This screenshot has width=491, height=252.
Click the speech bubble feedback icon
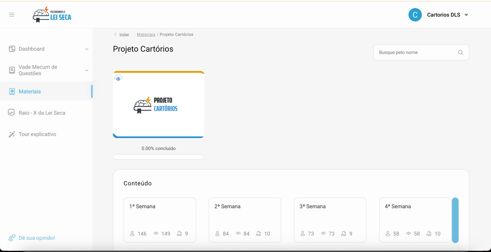tap(12, 238)
